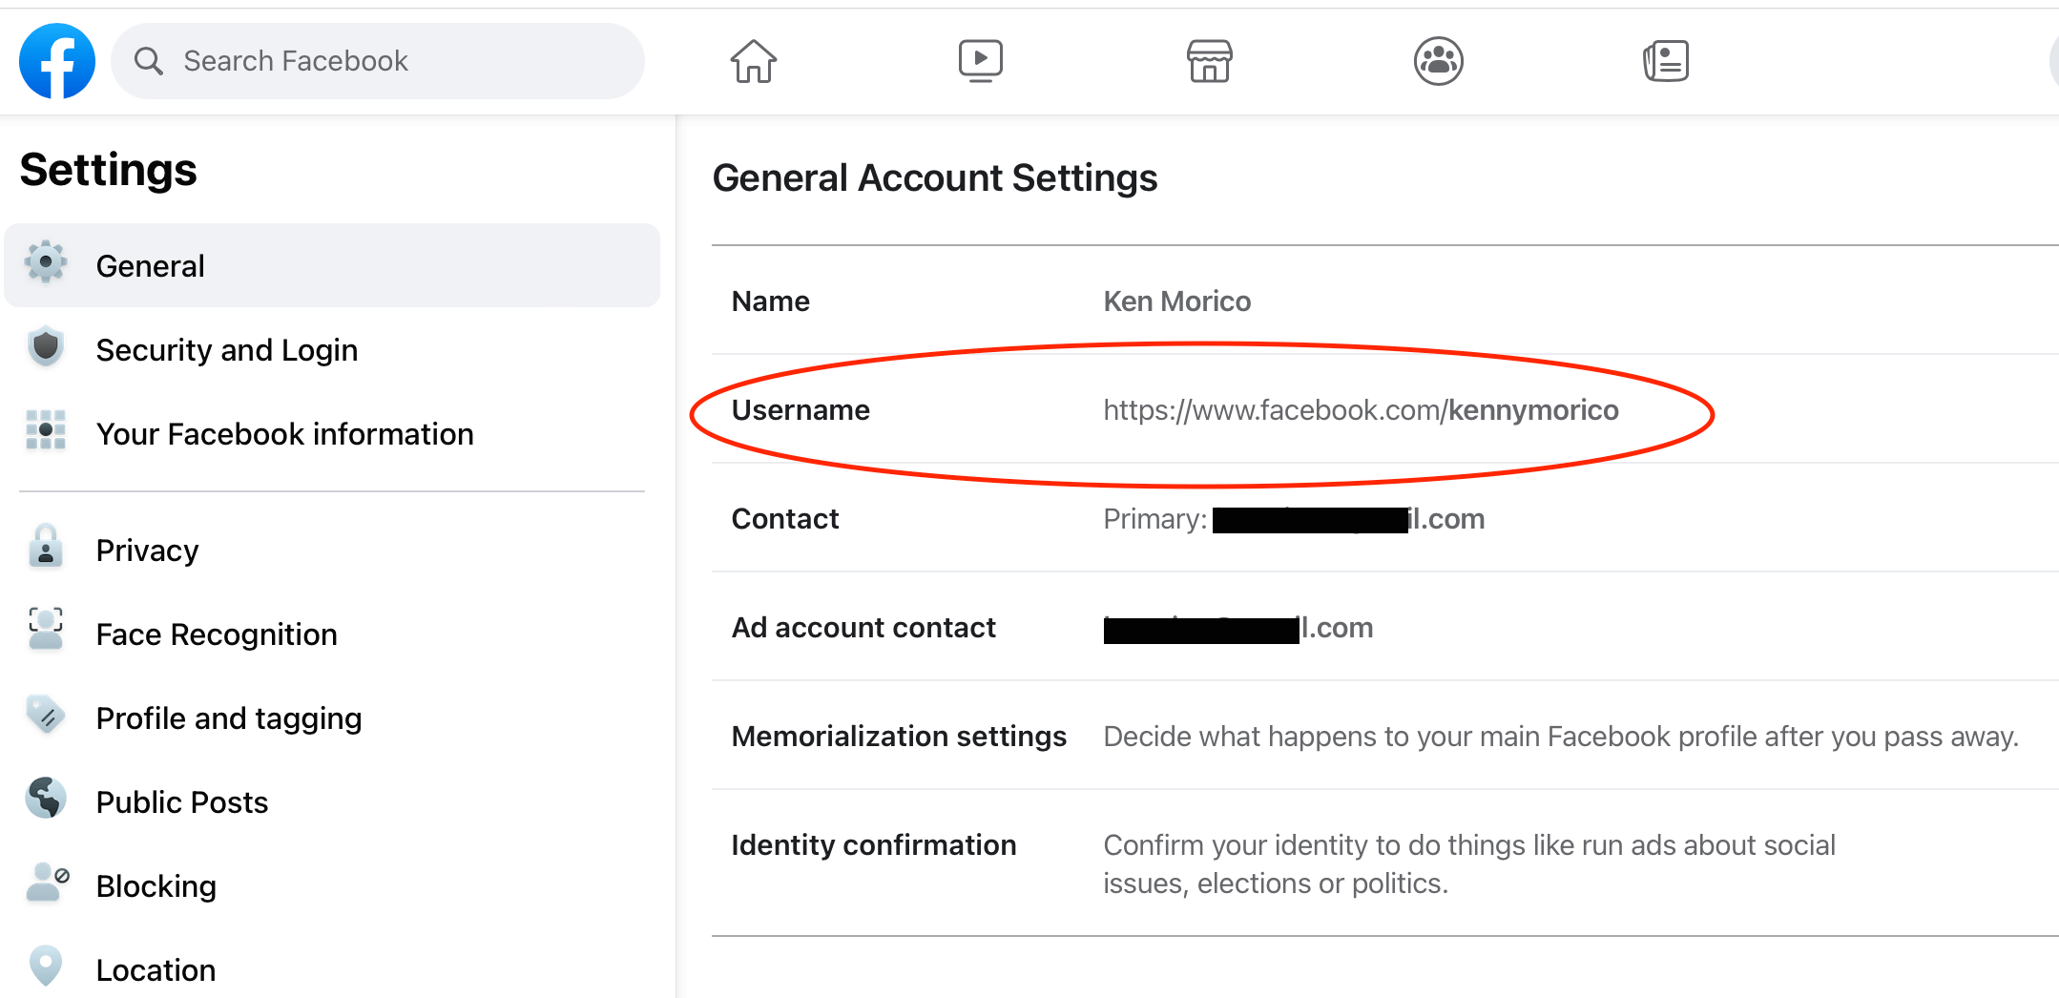The width and height of the screenshot is (2059, 998).
Task: Select the General settings tab
Action: 150,265
